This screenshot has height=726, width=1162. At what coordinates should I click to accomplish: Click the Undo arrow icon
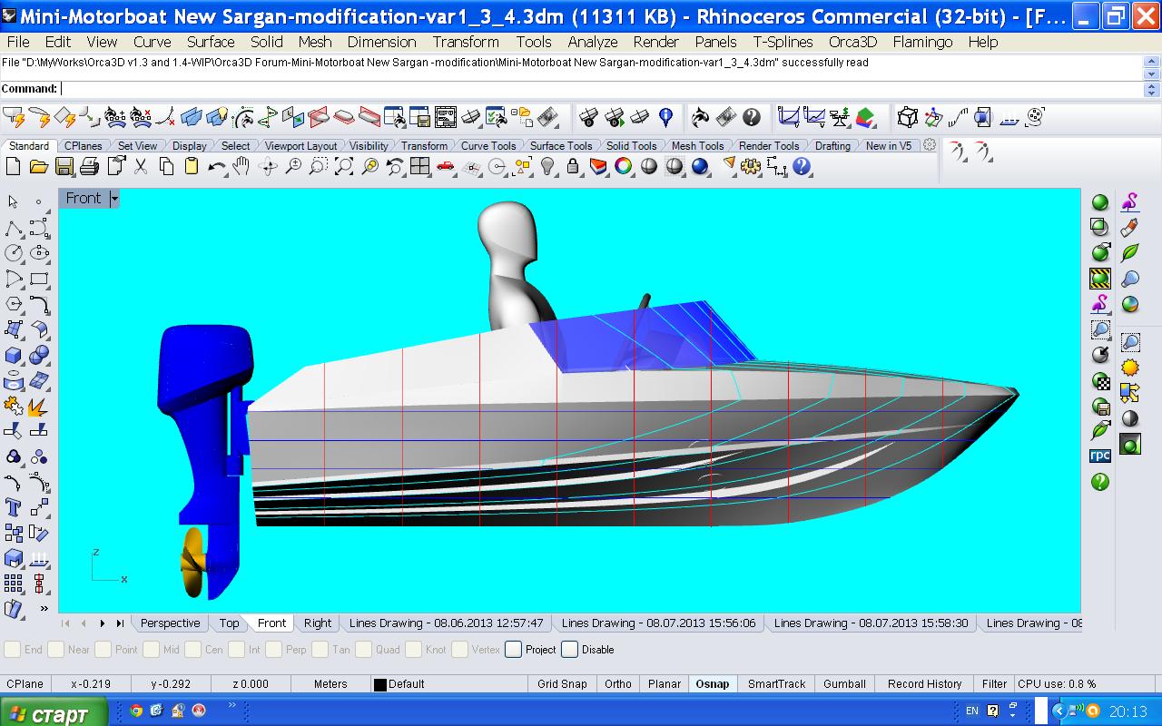pos(216,166)
